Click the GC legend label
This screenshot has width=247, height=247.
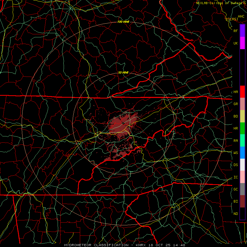tap(236, 189)
